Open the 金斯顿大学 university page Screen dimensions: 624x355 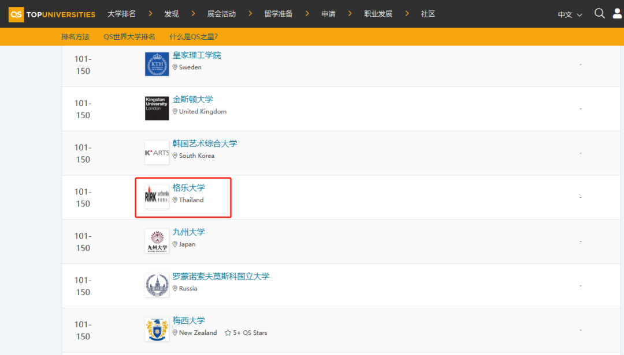click(192, 99)
